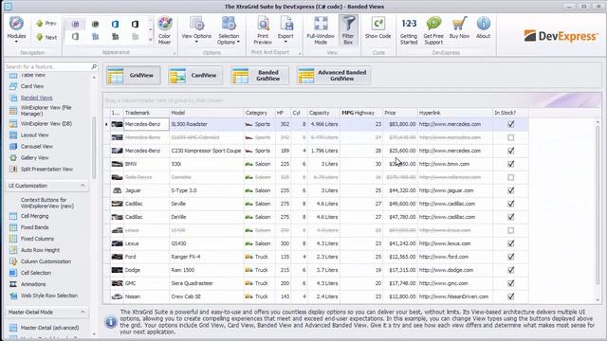Switch to the CardView layout
Viewport: 607px width, 341px height.
coord(195,76)
